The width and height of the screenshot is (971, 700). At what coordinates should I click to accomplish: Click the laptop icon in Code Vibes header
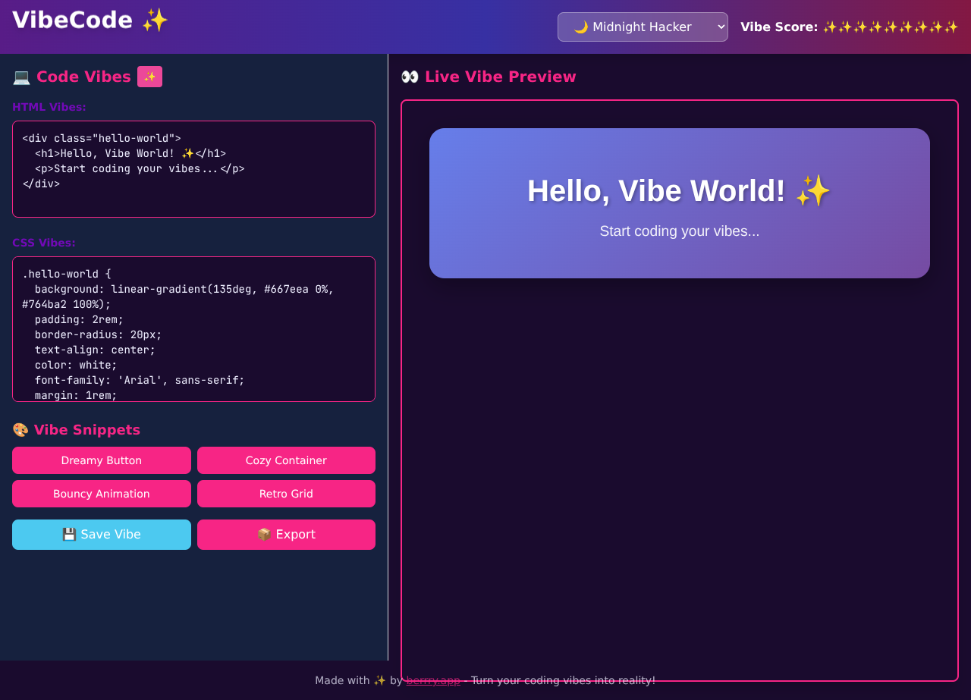tap(20, 76)
